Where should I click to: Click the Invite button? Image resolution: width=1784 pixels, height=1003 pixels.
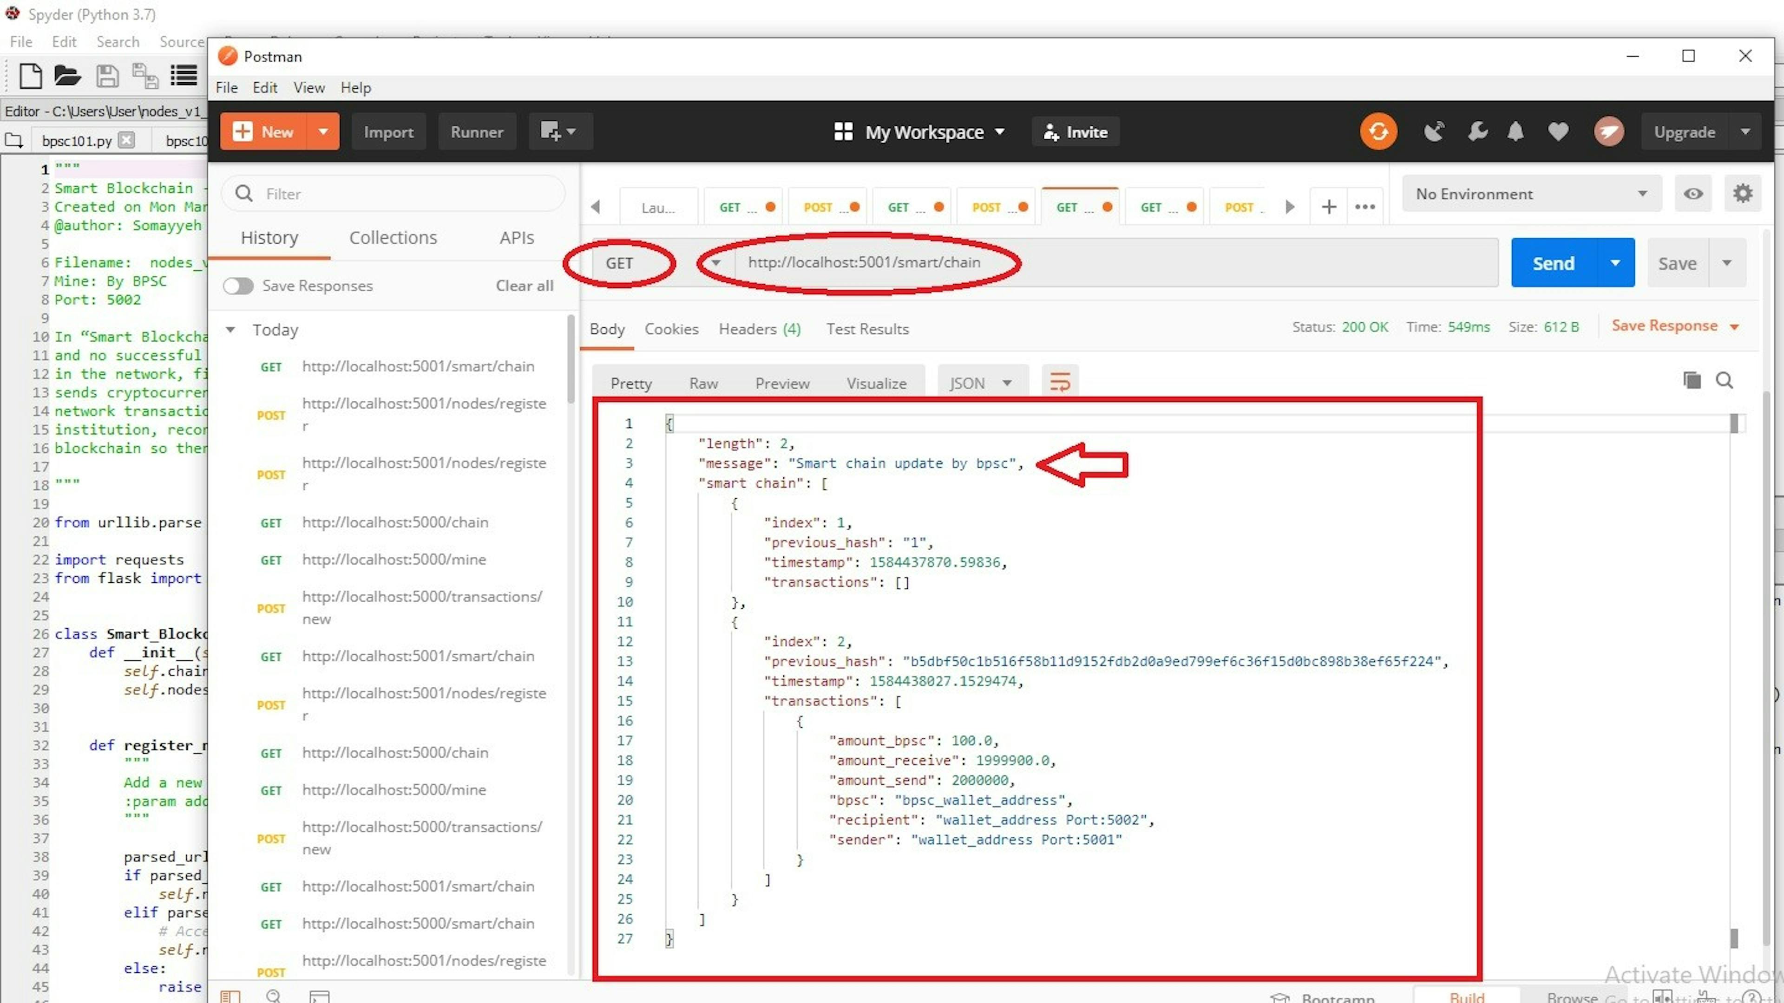[x=1075, y=131]
